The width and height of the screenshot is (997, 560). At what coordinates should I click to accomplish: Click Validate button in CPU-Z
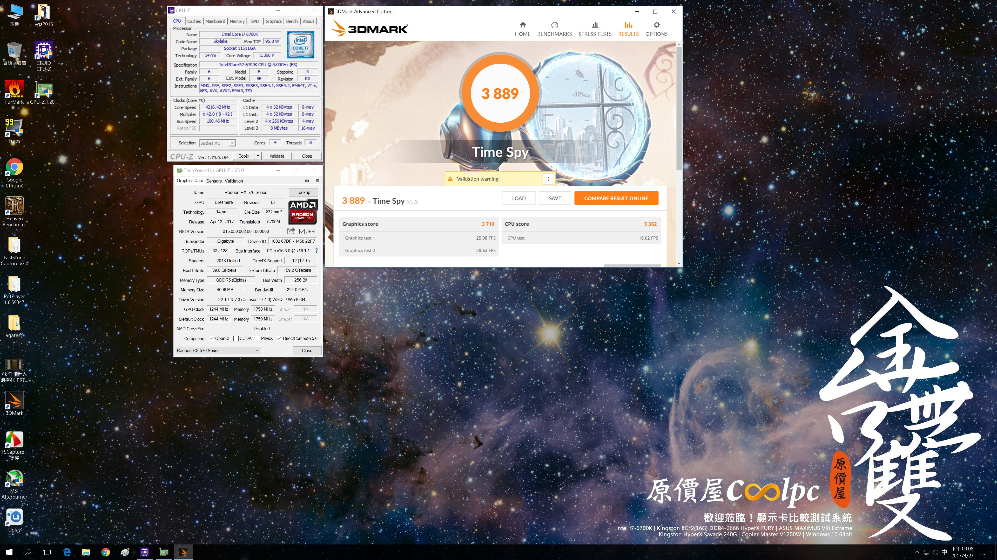coord(277,156)
